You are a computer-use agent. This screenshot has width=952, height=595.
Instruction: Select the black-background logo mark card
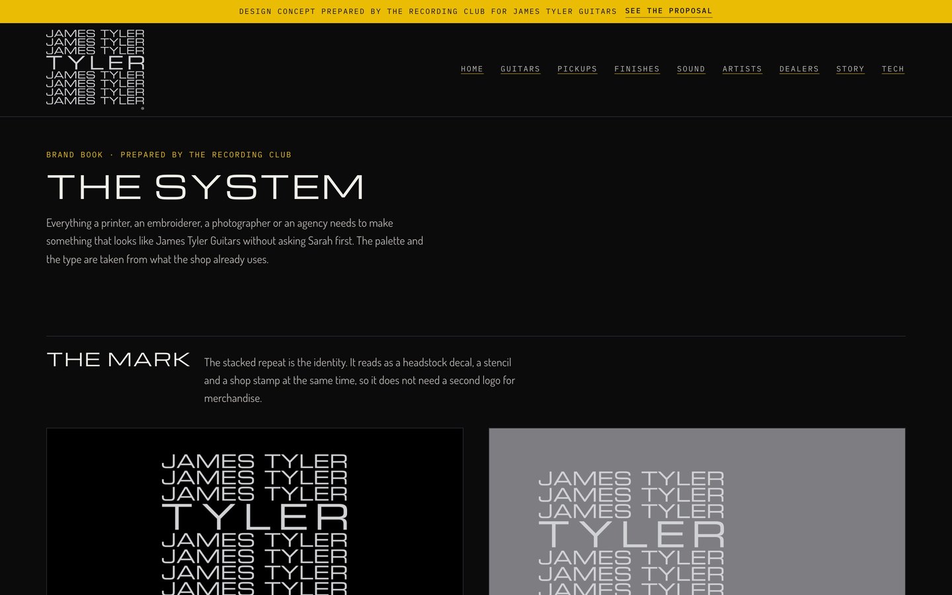tap(255, 512)
